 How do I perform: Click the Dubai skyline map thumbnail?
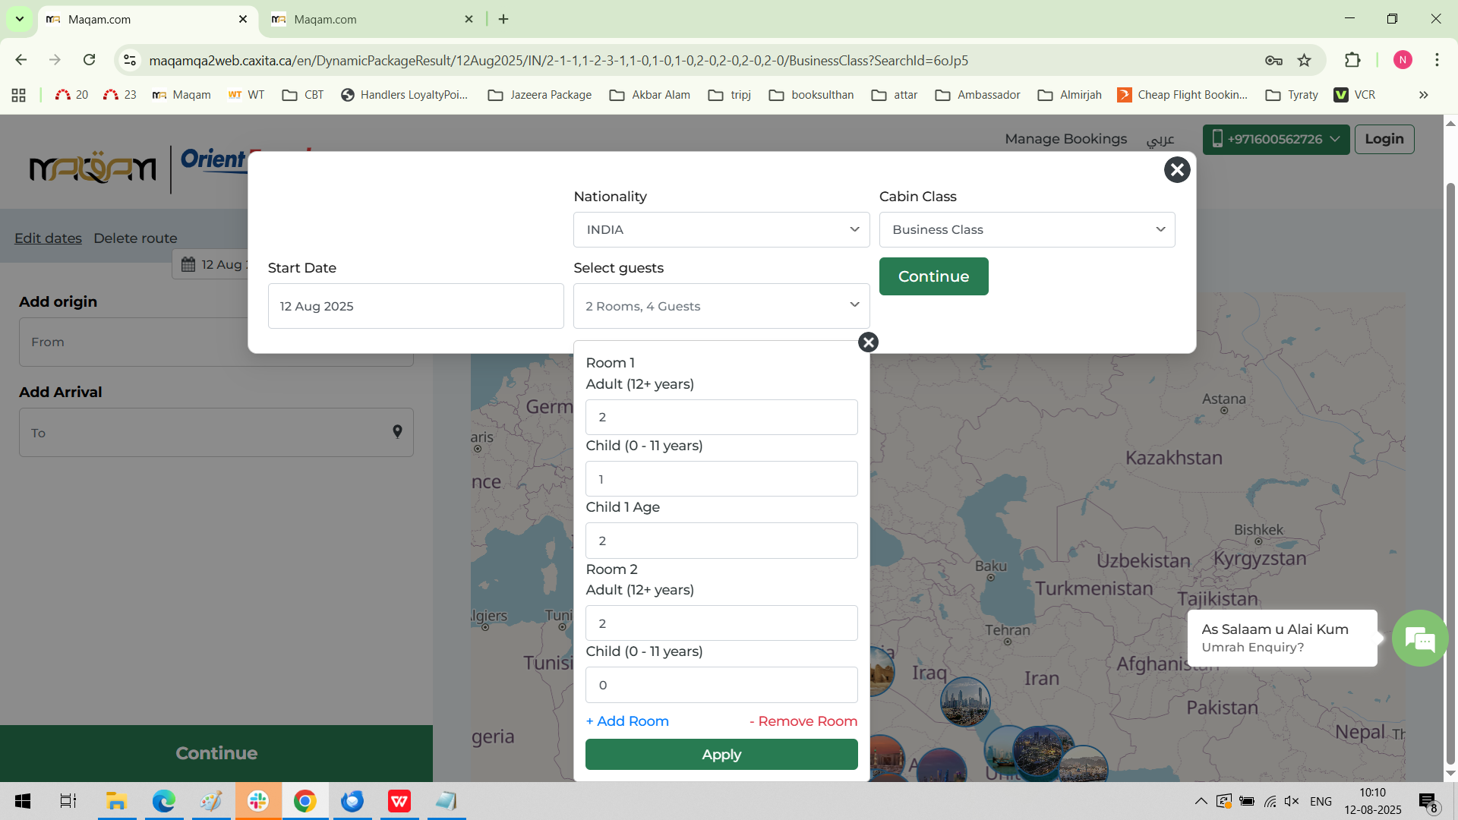point(965,702)
